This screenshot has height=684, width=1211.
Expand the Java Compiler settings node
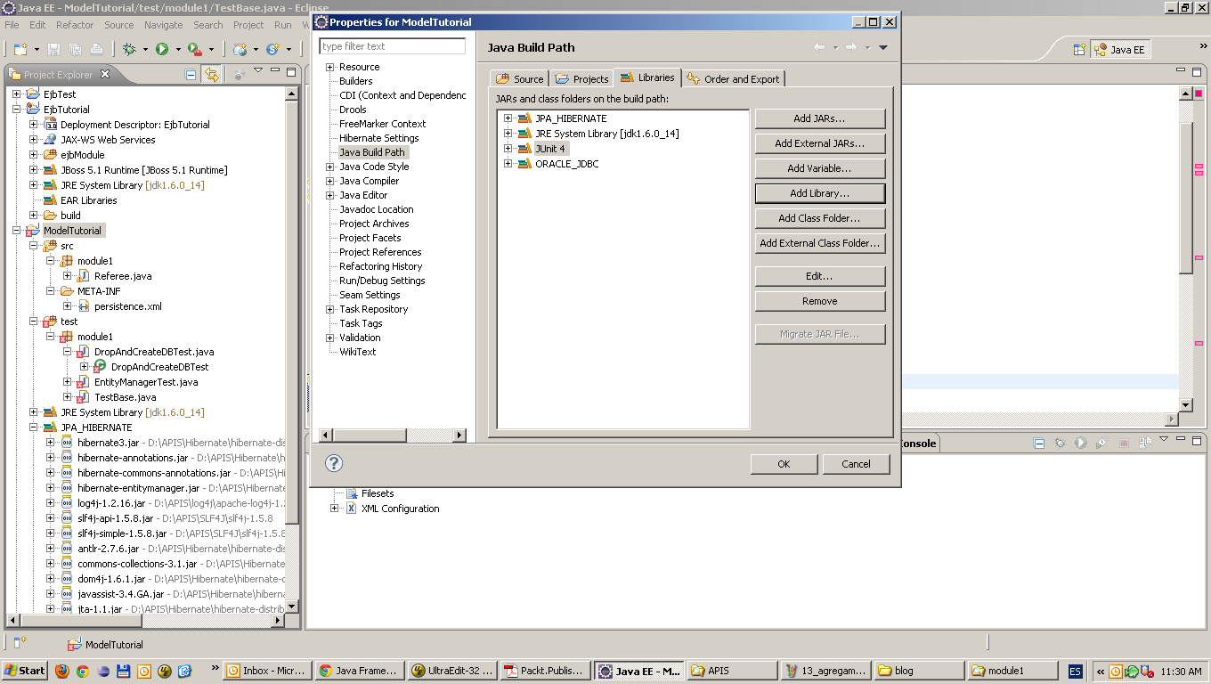pyautogui.click(x=329, y=181)
